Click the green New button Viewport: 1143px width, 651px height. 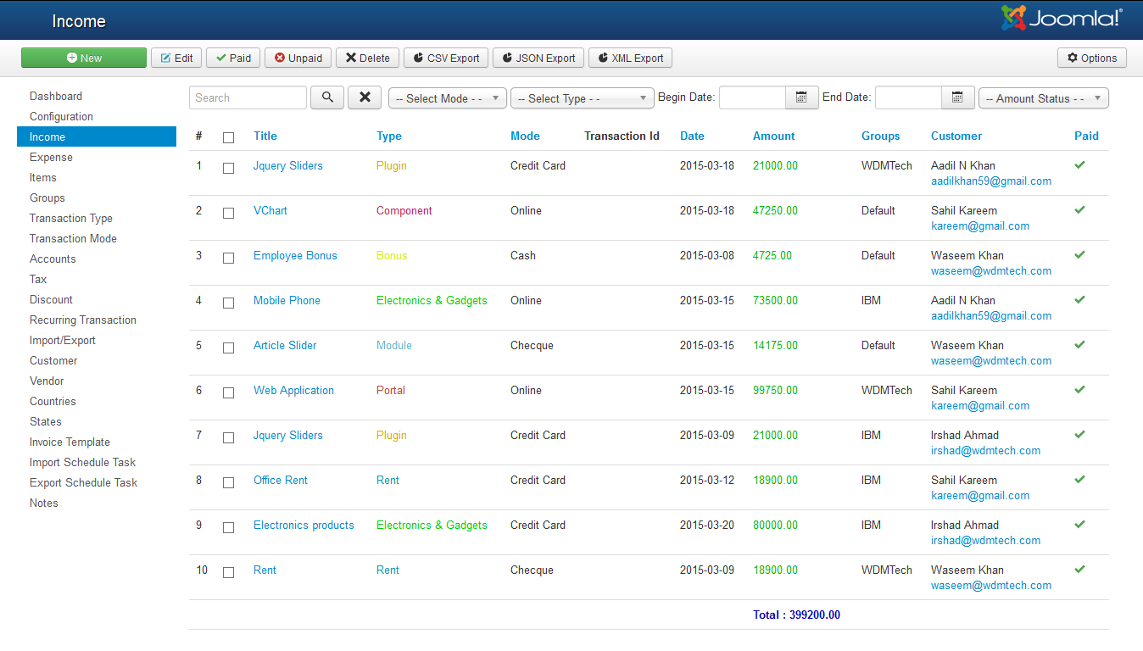pos(84,58)
